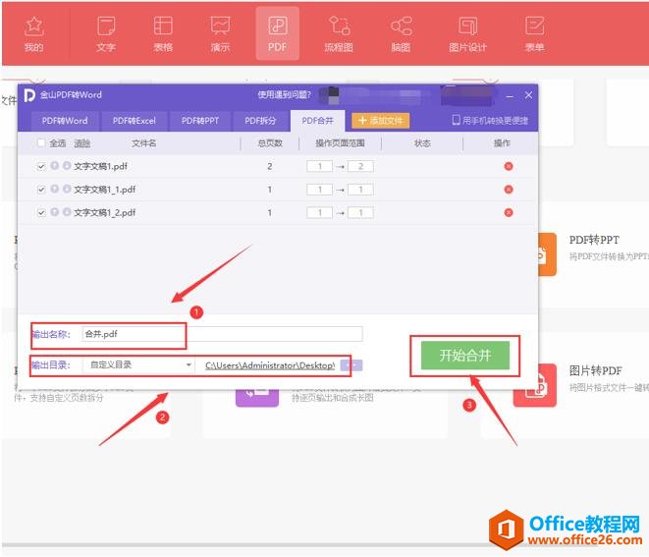
Task: Click start page field of 文字文稿1_1.pdf
Action: tap(319, 190)
